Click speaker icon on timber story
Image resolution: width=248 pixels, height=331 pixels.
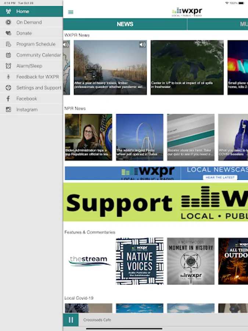pyautogui.click(x=142, y=45)
